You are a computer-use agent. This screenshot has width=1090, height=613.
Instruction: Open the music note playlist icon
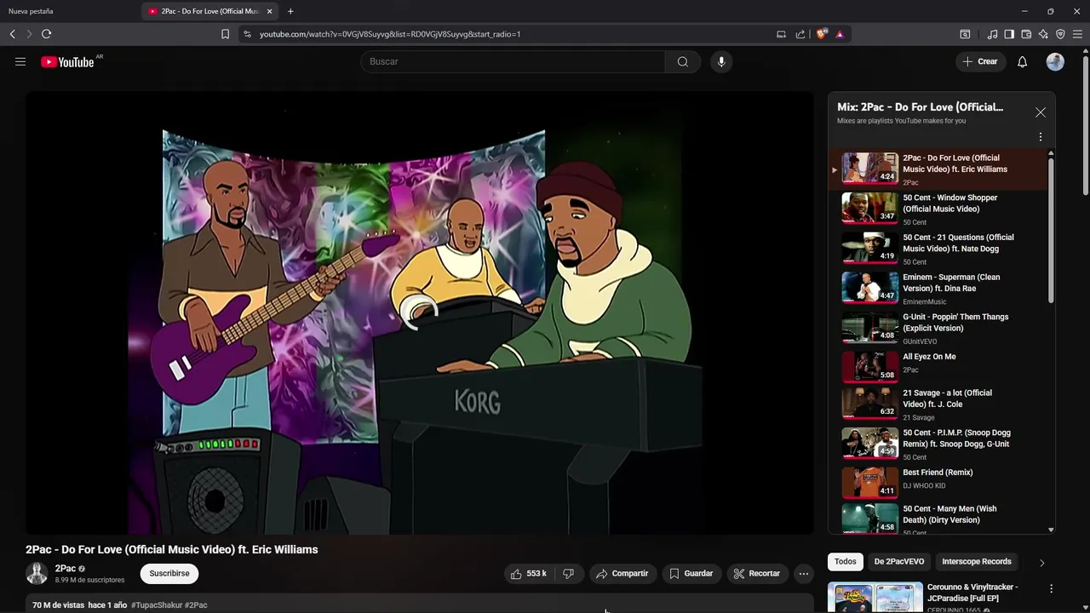(992, 34)
